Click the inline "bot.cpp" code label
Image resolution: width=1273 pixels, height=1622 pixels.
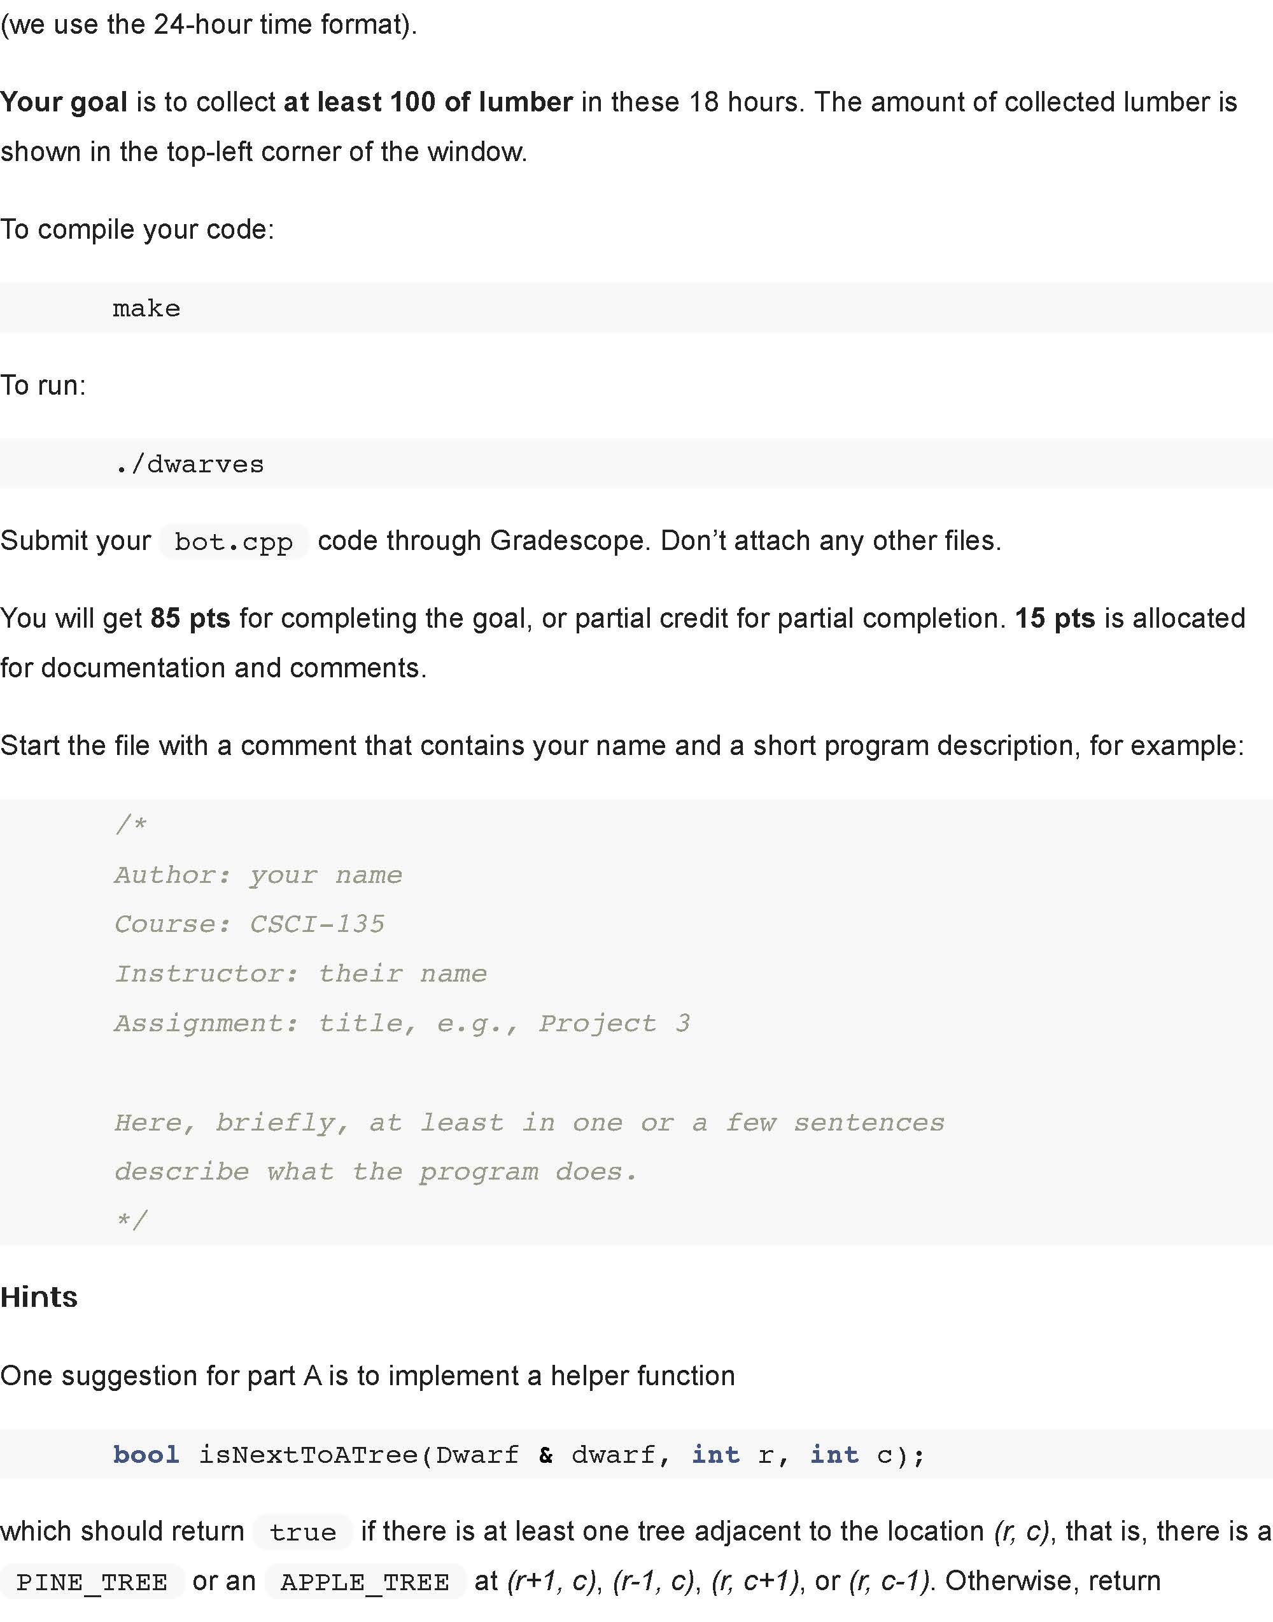click(x=234, y=542)
